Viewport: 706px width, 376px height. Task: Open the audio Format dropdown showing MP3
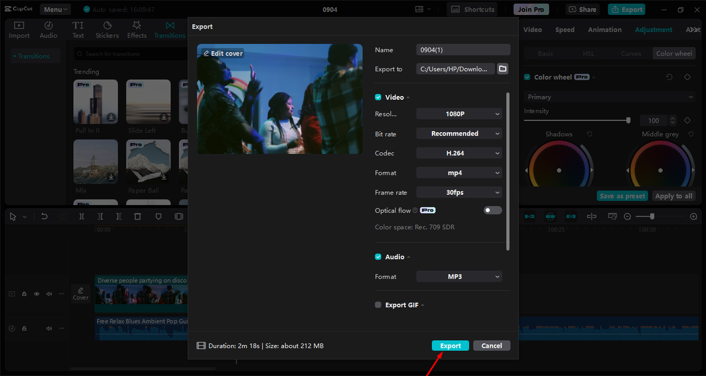(x=459, y=277)
